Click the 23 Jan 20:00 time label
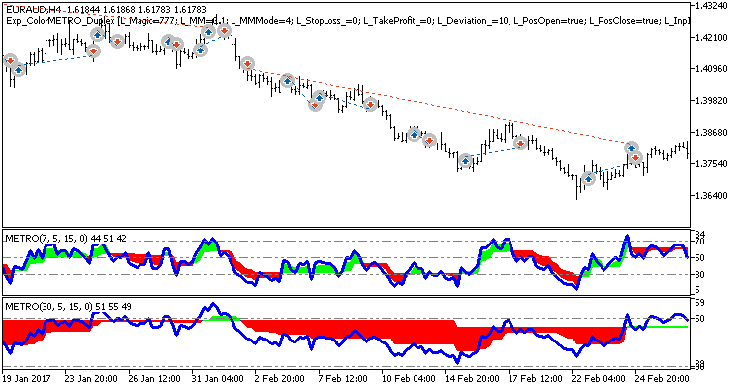Viewport: 742px width, 390px height. (91, 379)
